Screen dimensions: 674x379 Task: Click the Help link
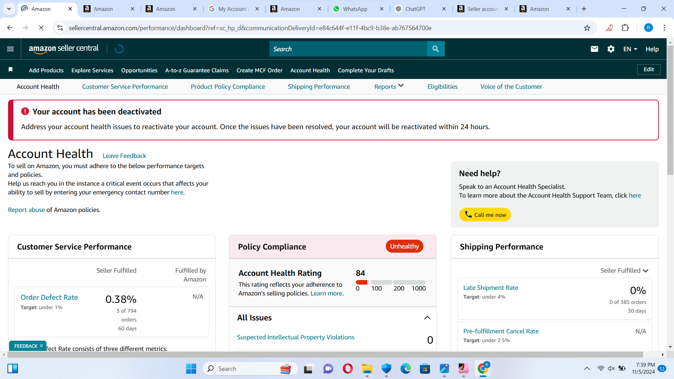click(652, 49)
